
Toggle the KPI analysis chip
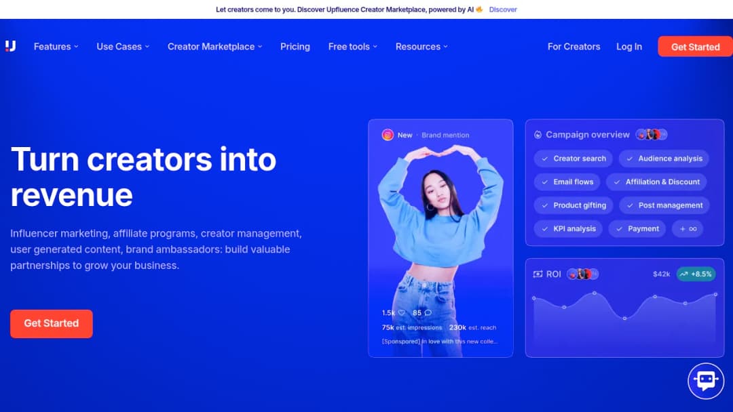coord(568,228)
